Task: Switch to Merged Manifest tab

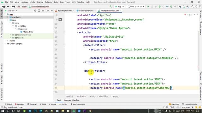Action: pos(72,100)
